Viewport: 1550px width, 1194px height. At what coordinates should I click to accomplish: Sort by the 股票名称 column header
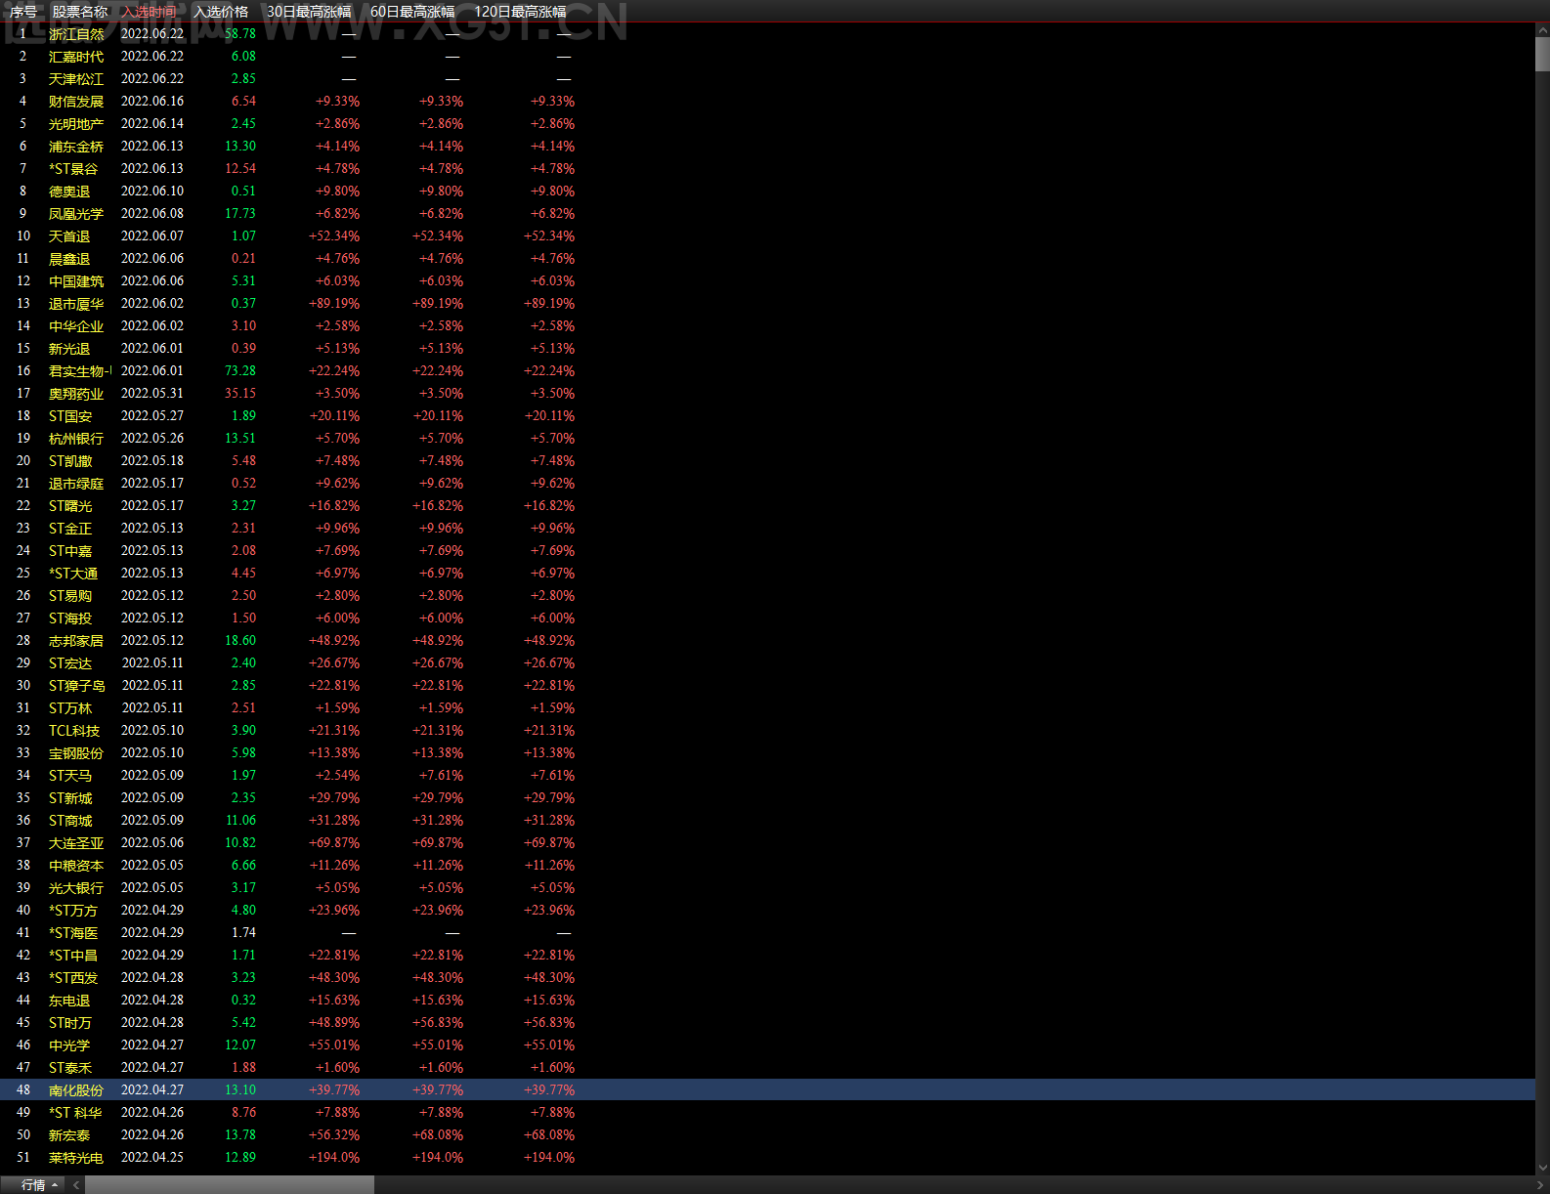[80, 12]
